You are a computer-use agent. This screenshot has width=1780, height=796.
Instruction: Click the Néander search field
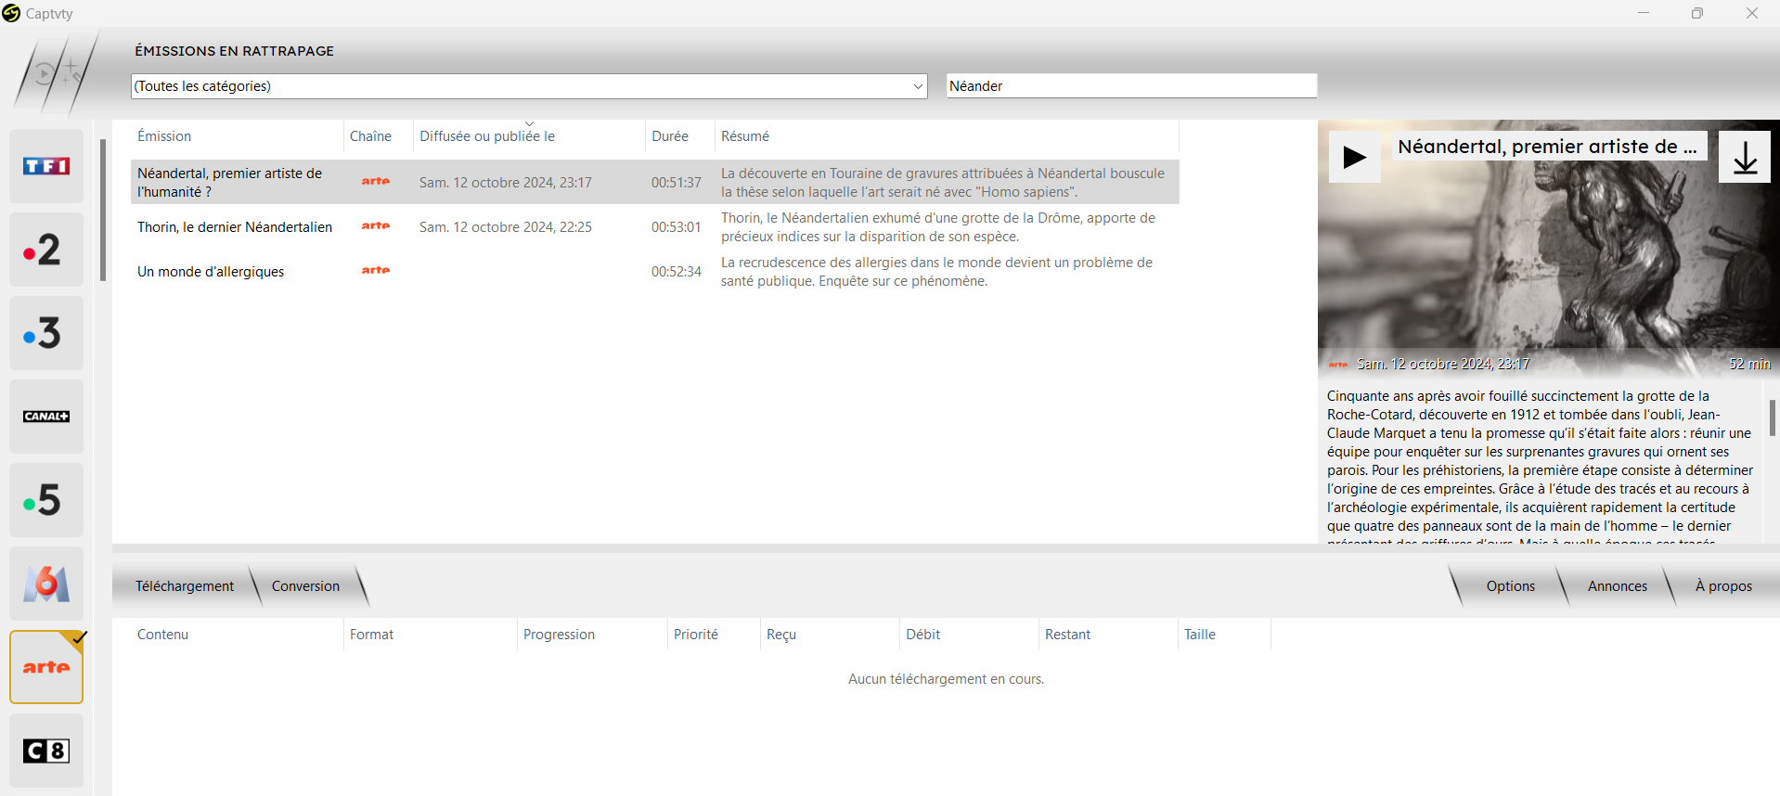point(1130,86)
